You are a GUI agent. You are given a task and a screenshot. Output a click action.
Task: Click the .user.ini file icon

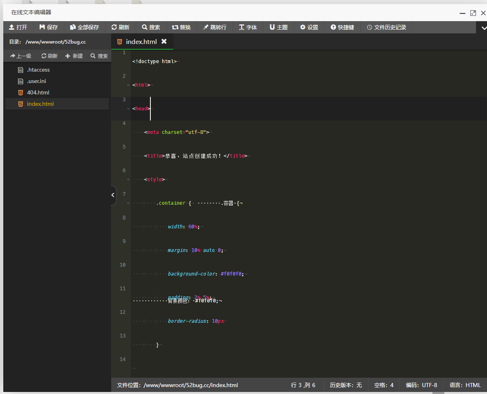[x=20, y=81]
